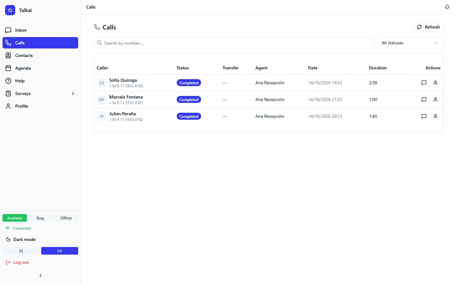
Task: Focus the Search by number field
Action: coord(234,43)
